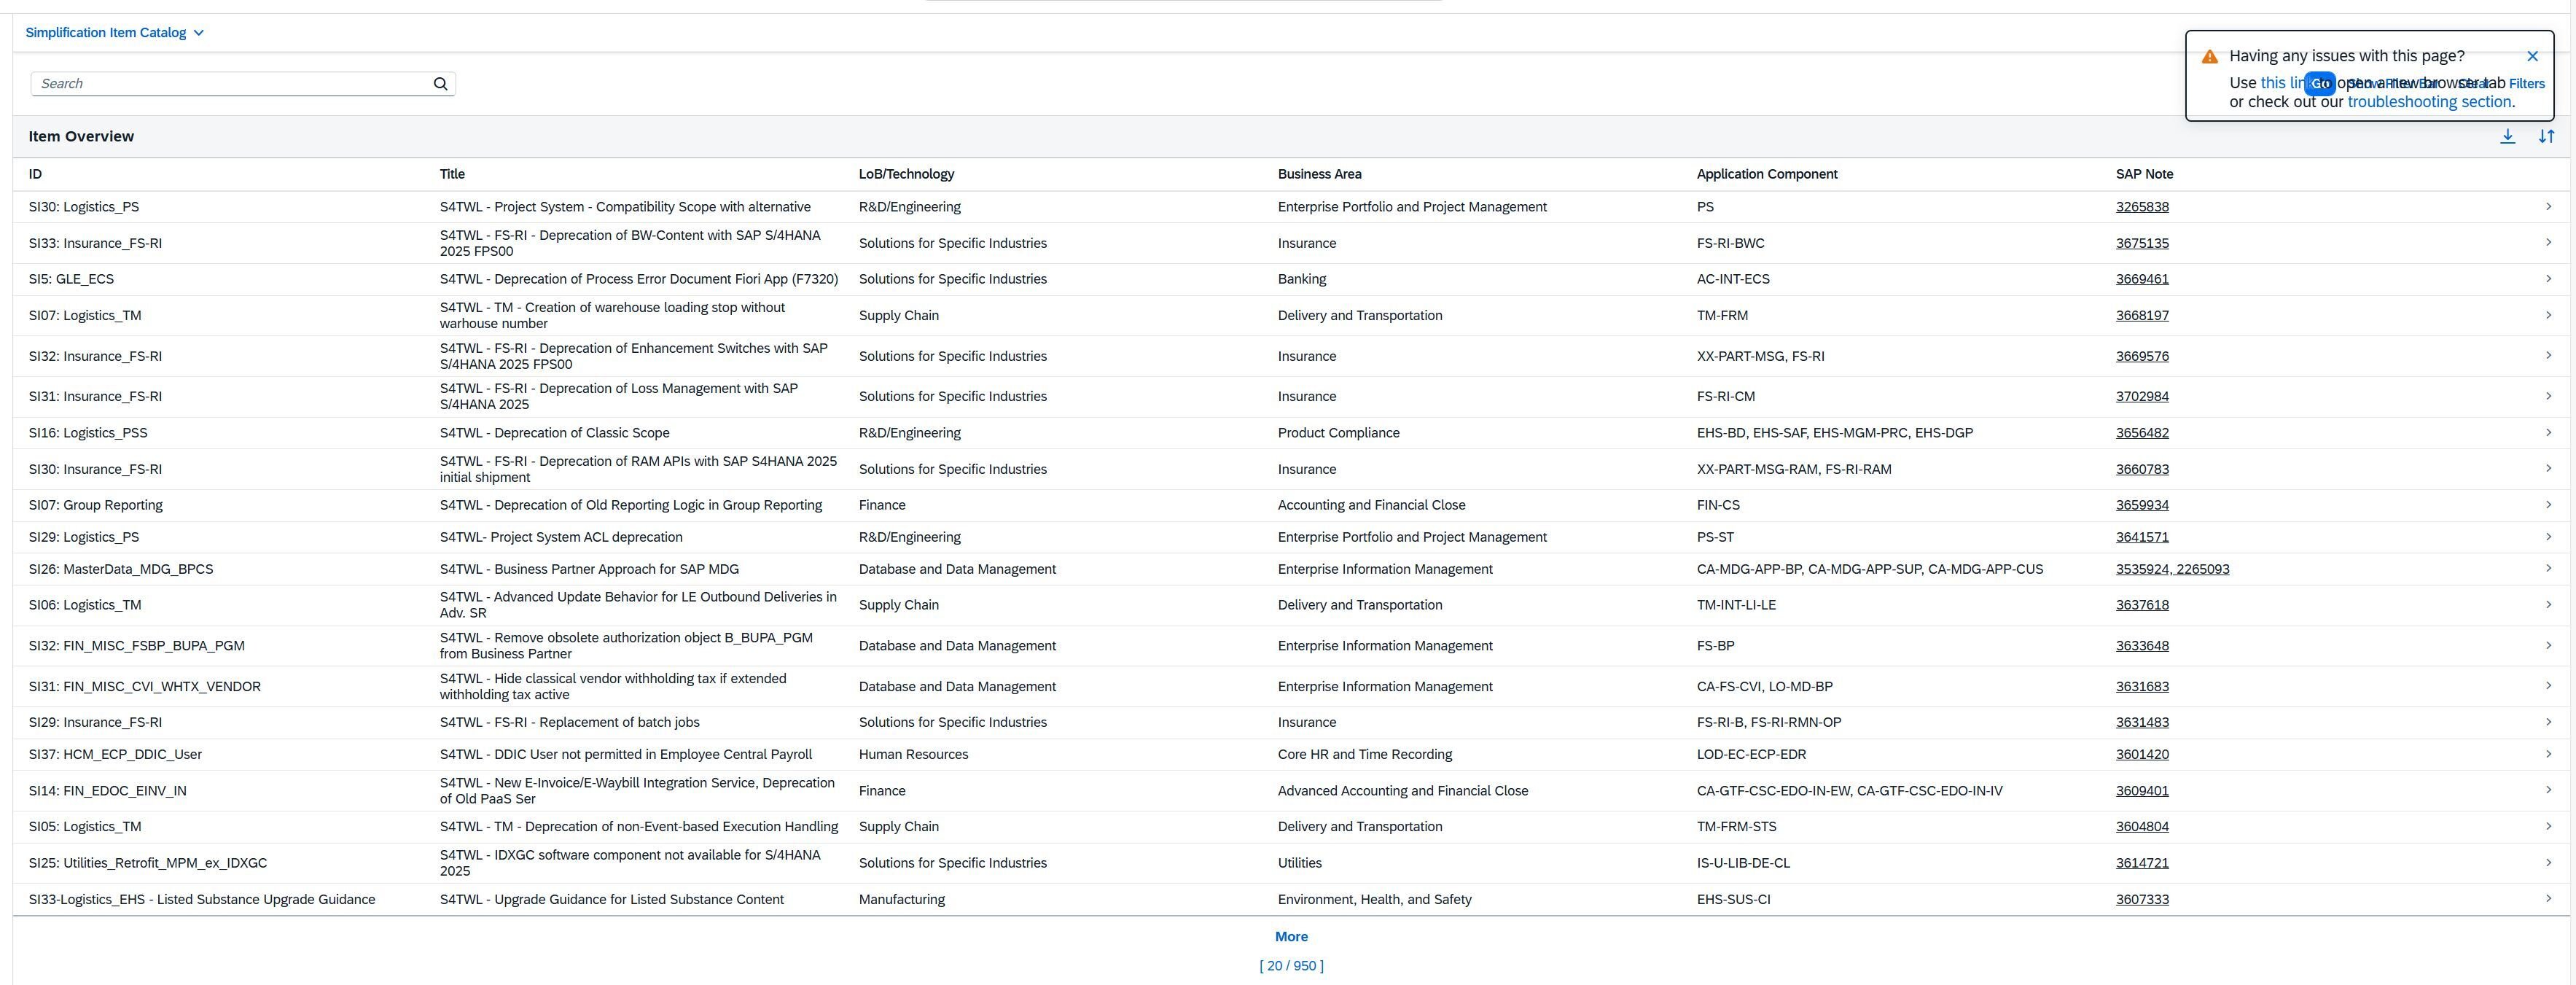Click the search magnifier icon
The height and width of the screenshot is (985, 2576).
point(440,84)
